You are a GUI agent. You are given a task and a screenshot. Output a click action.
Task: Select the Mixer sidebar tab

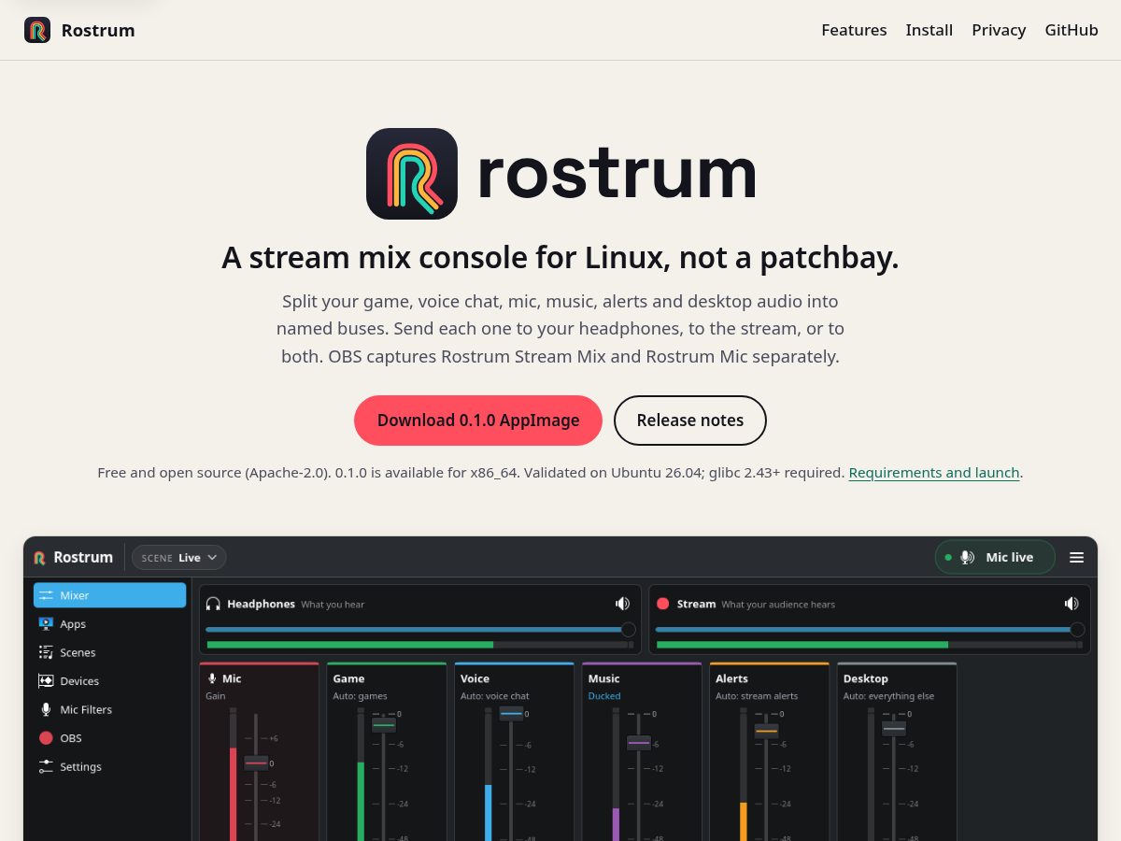109,595
